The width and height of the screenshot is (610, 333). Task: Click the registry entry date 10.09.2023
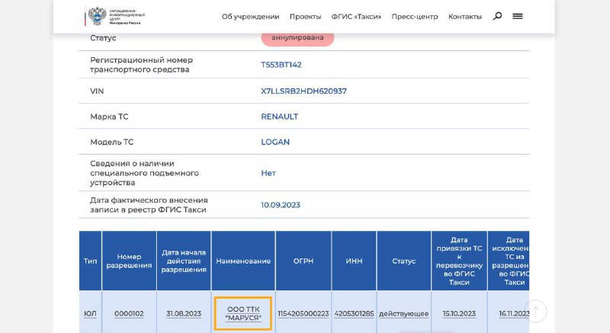[x=281, y=205]
